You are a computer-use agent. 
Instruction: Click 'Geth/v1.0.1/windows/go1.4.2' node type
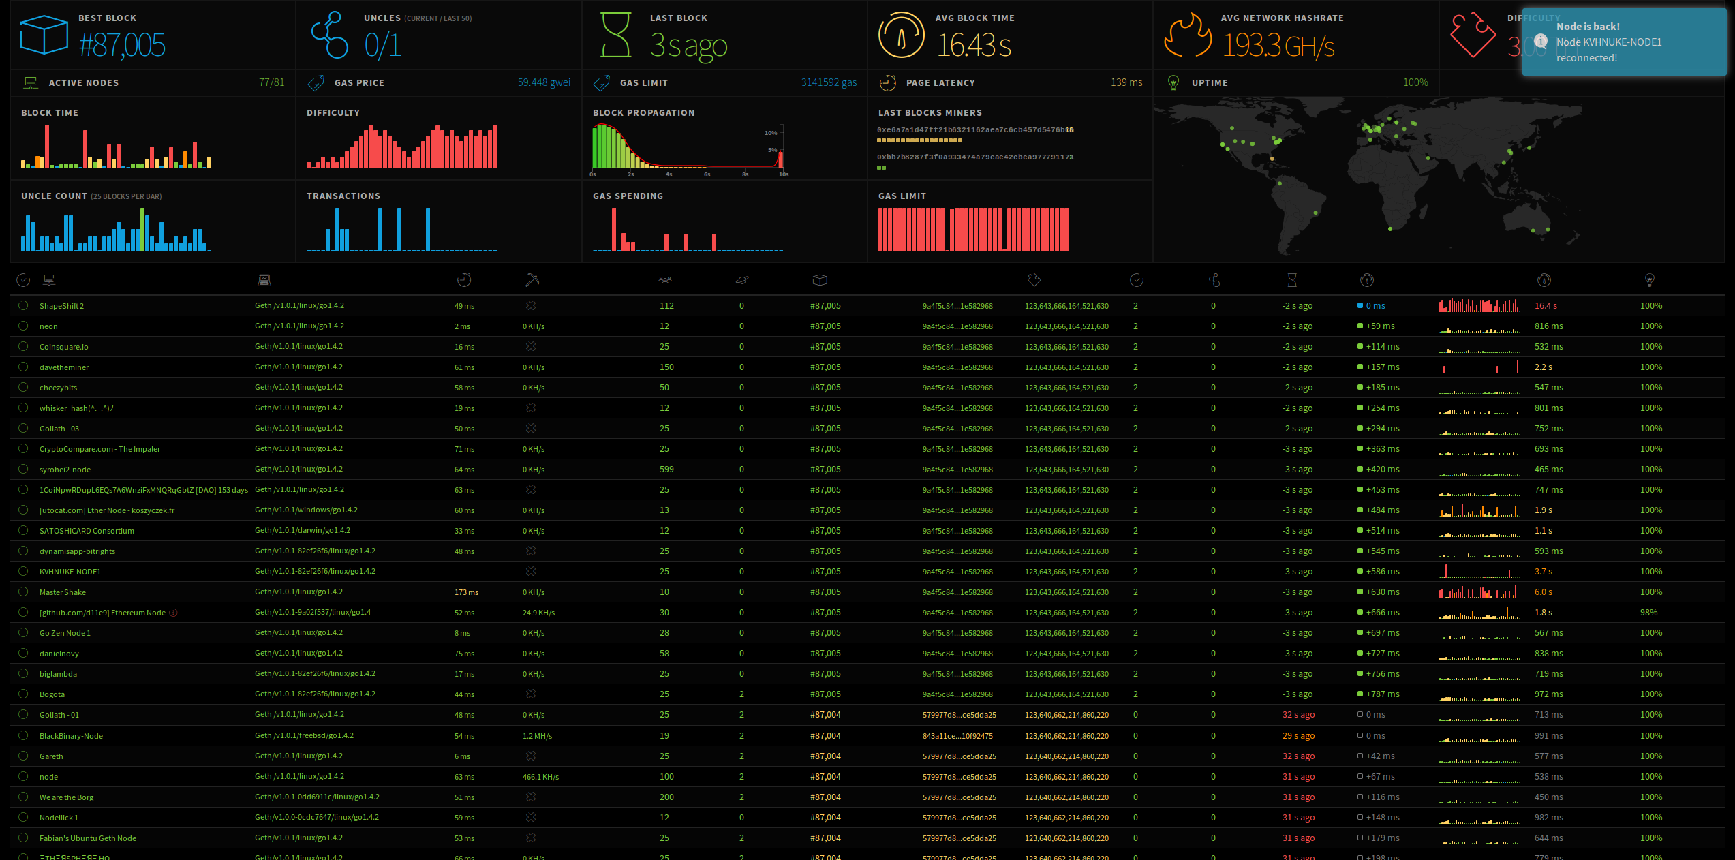pyautogui.click(x=306, y=510)
